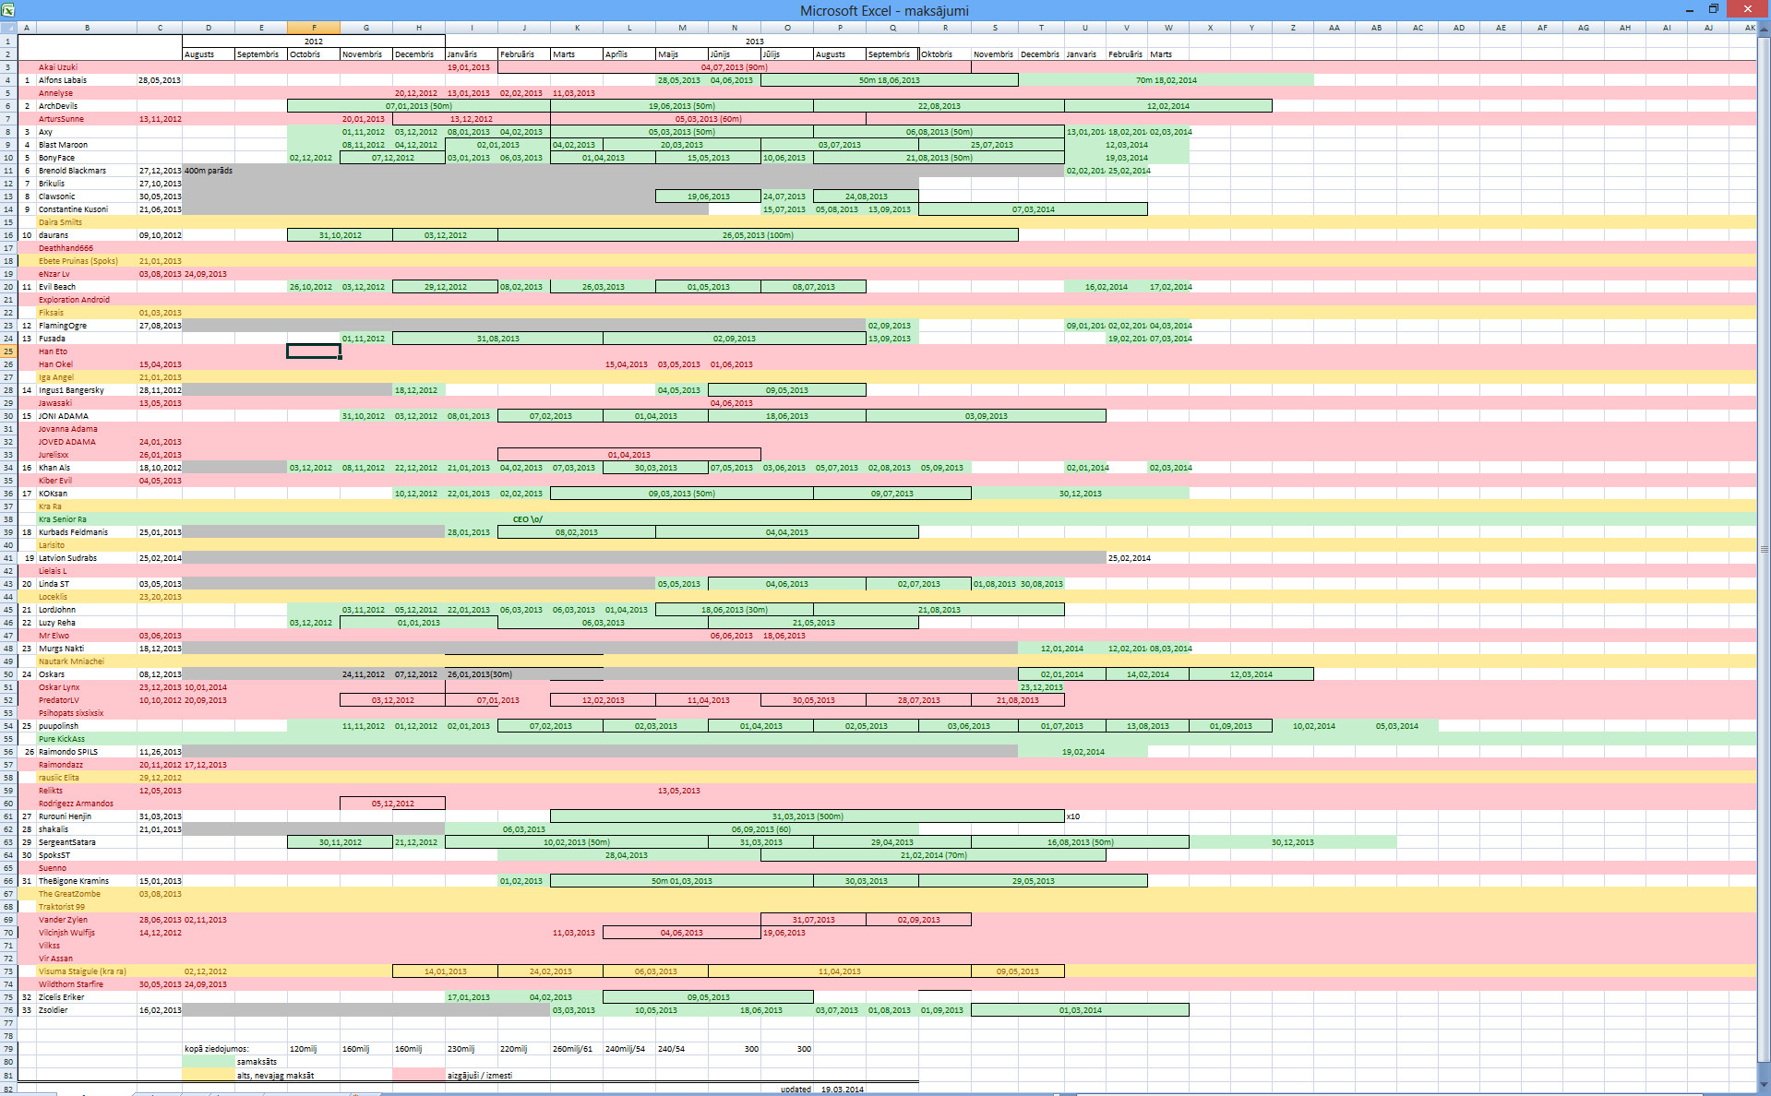Image resolution: width=1771 pixels, height=1096 pixels.
Task: Click the 'Augusts' month cell under 2012
Action: [x=209, y=54]
